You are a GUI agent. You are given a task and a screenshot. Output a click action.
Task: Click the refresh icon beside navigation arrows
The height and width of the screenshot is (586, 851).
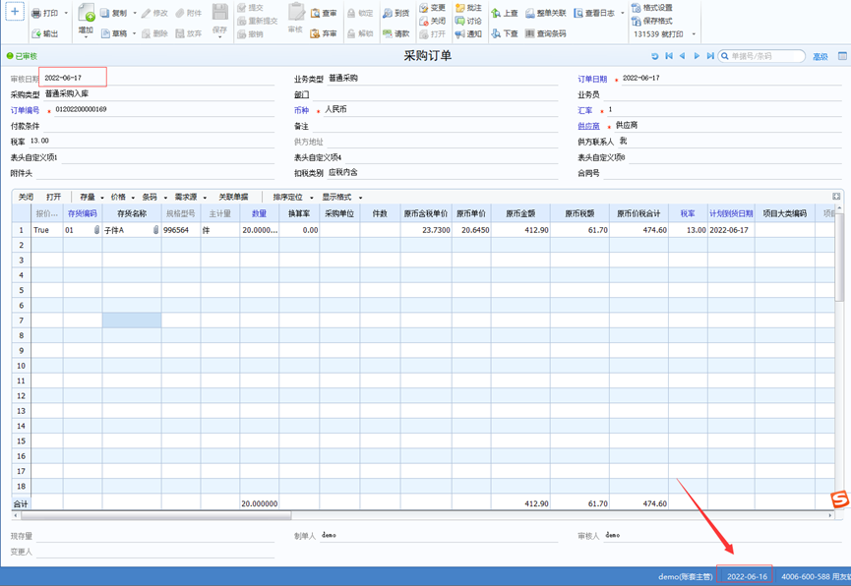tap(655, 56)
